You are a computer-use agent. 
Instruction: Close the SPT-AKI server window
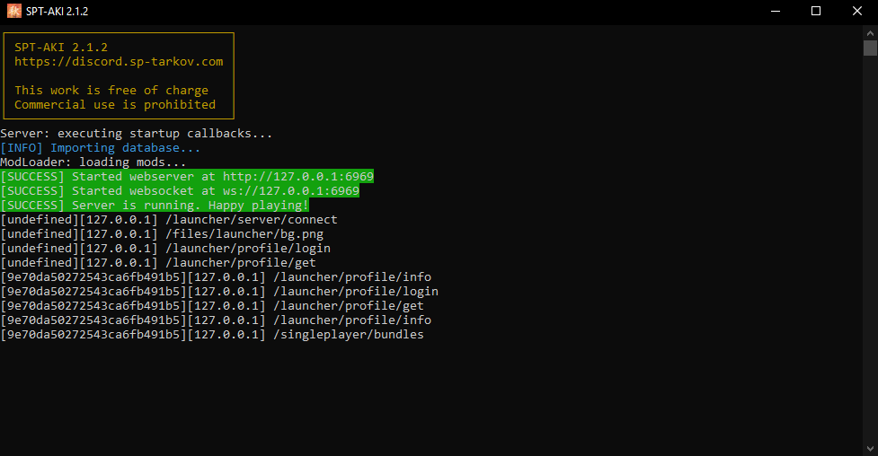857,11
